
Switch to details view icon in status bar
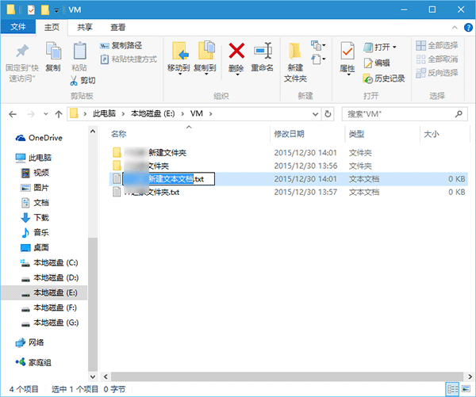(452, 389)
